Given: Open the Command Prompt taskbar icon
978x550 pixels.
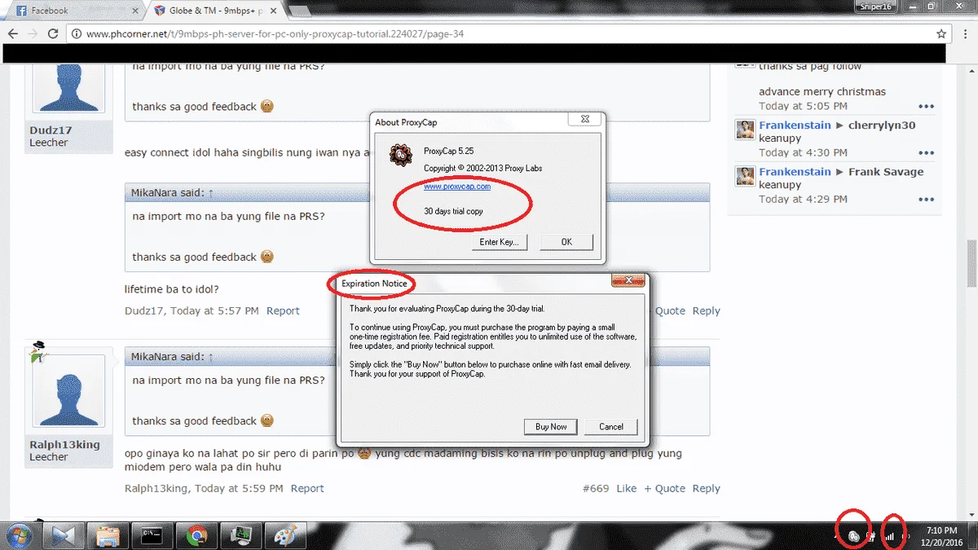Looking at the screenshot, I should (152, 535).
